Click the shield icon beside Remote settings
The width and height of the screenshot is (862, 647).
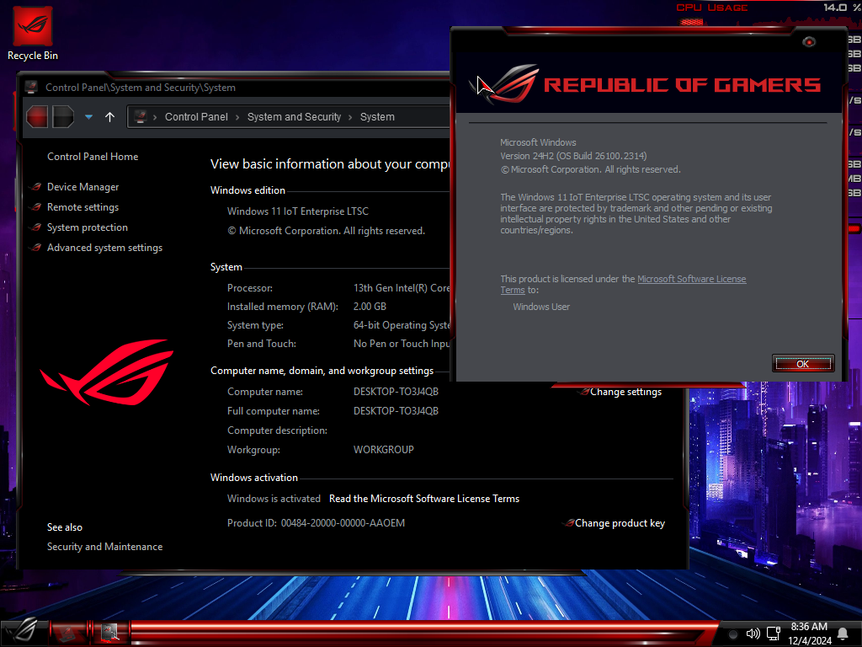(36, 207)
